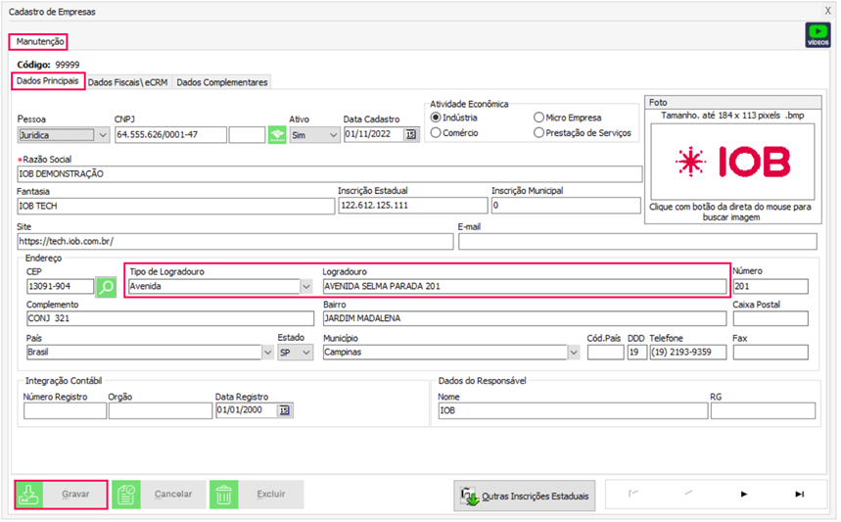Go to the next record arrow
The image size is (841, 522).
tap(744, 495)
